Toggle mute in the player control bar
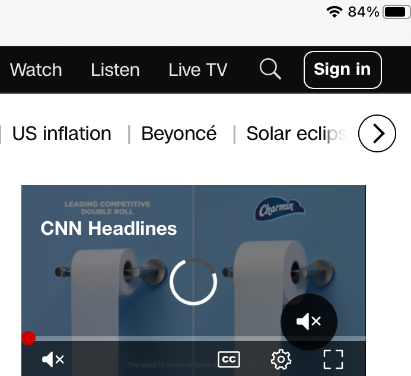The width and height of the screenshot is (411, 376). [x=53, y=359]
